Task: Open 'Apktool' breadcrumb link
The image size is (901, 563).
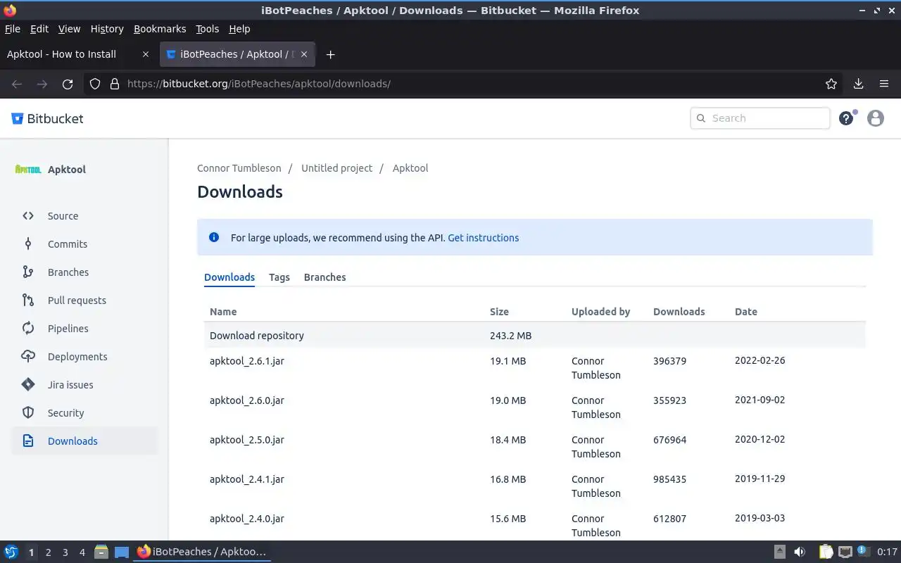Action: click(410, 168)
